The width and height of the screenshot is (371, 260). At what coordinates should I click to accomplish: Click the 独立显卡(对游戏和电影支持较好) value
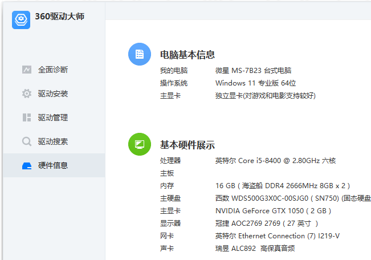pyautogui.click(x=266, y=96)
